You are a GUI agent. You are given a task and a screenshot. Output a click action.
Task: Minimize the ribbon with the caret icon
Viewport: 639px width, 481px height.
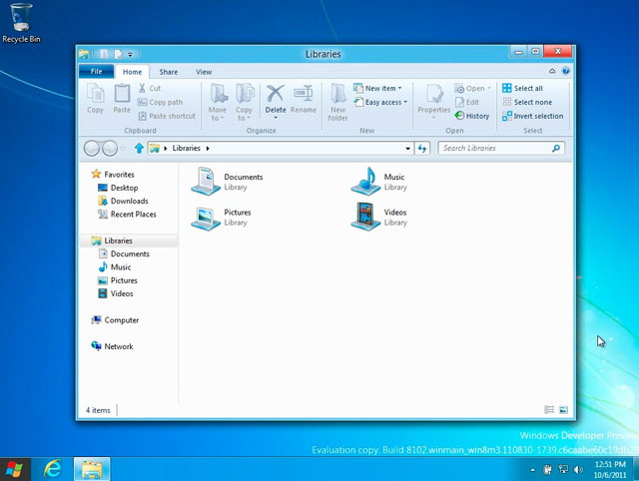point(552,71)
